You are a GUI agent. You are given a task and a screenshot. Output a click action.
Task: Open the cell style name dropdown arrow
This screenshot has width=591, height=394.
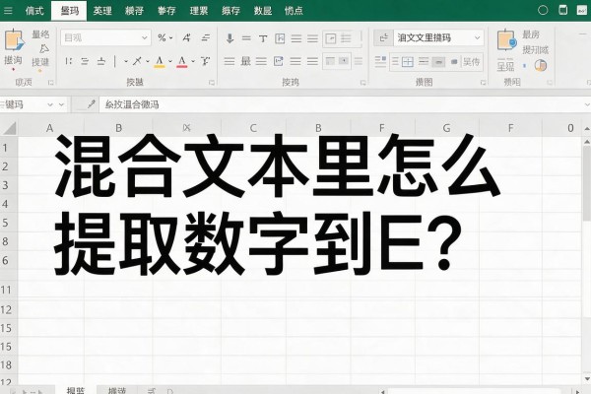pos(477,37)
